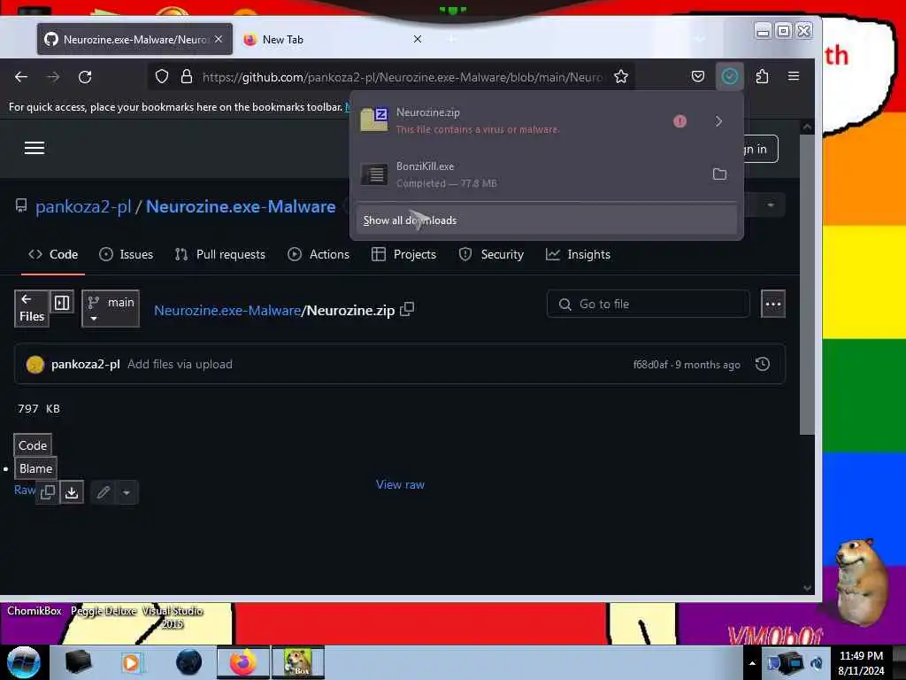
Task: Click Neurozine.exe-Malware breadcrumb link
Action: click(227, 310)
